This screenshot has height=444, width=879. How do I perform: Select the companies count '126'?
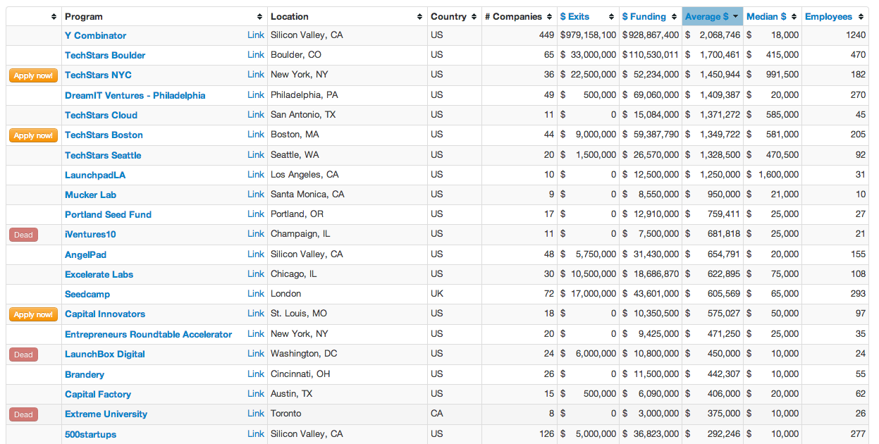546,433
